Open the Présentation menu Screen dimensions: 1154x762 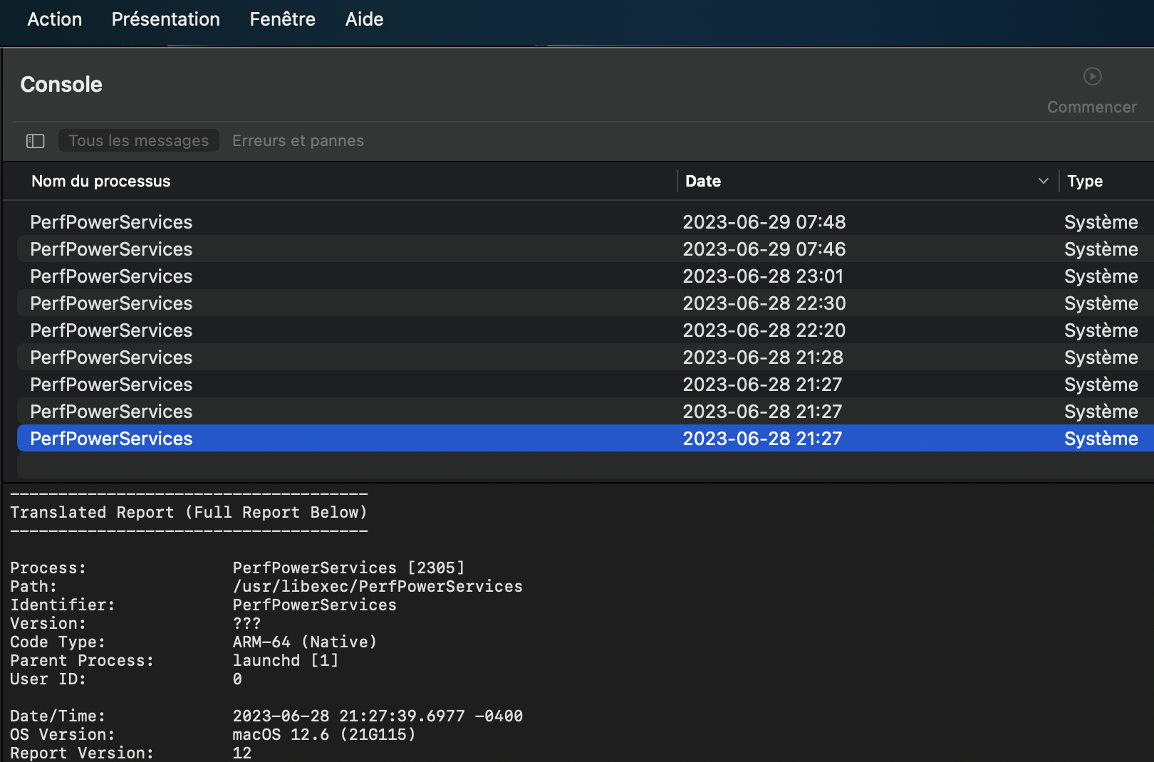coord(166,19)
